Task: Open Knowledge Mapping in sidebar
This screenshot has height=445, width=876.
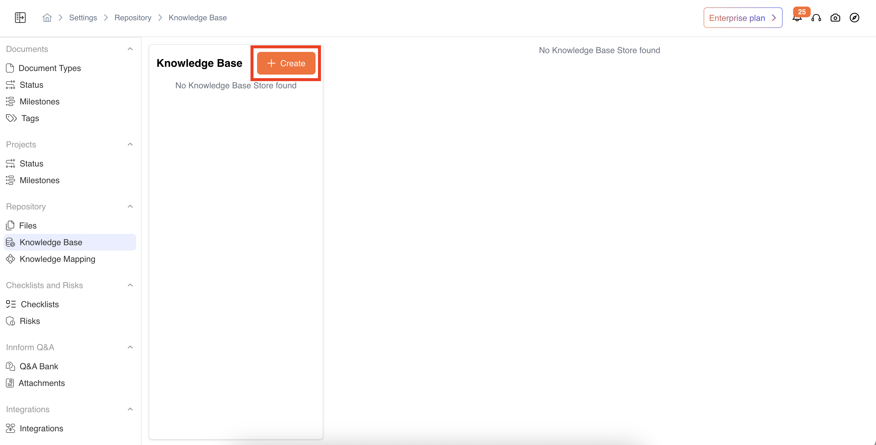Action: pos(57,259)
